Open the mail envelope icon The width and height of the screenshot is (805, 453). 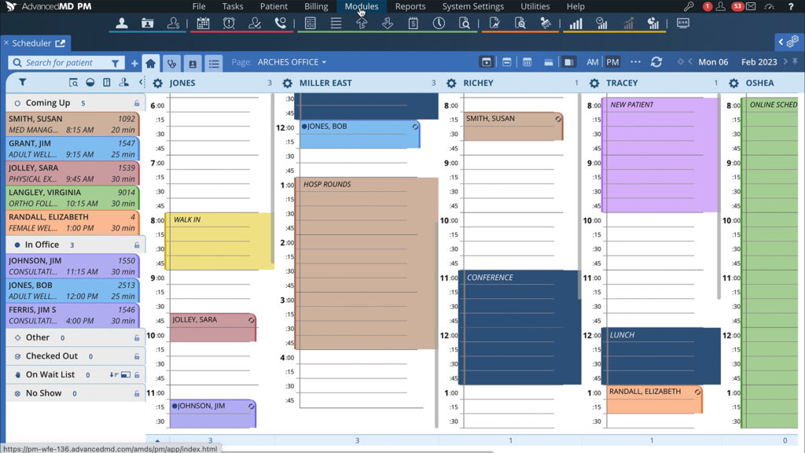tap(751, 6)
